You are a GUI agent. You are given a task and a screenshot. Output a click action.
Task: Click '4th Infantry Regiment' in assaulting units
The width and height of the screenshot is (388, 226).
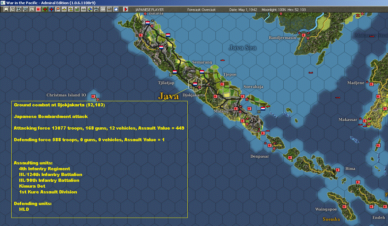coord(45,169)
